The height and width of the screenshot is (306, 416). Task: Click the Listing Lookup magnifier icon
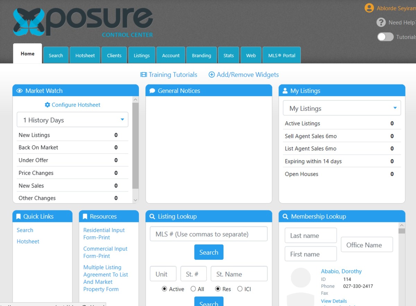pos(152,217)
